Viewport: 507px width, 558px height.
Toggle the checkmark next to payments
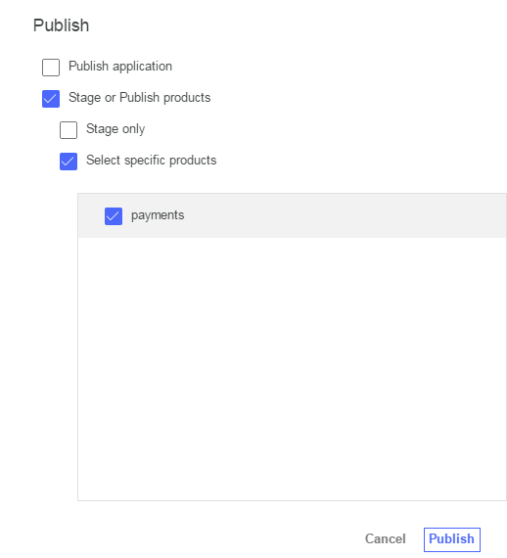click(x=114, y=216)
